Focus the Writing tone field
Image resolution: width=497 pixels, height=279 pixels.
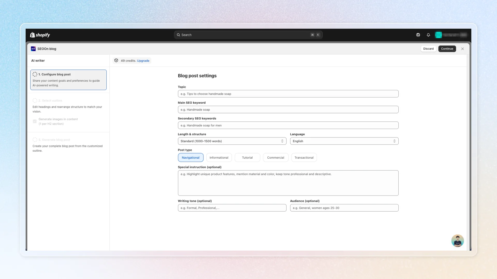[x=232, y=208]
